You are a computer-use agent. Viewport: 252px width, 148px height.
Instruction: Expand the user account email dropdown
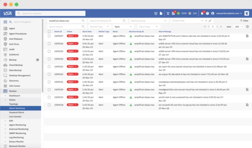(229, 13)
